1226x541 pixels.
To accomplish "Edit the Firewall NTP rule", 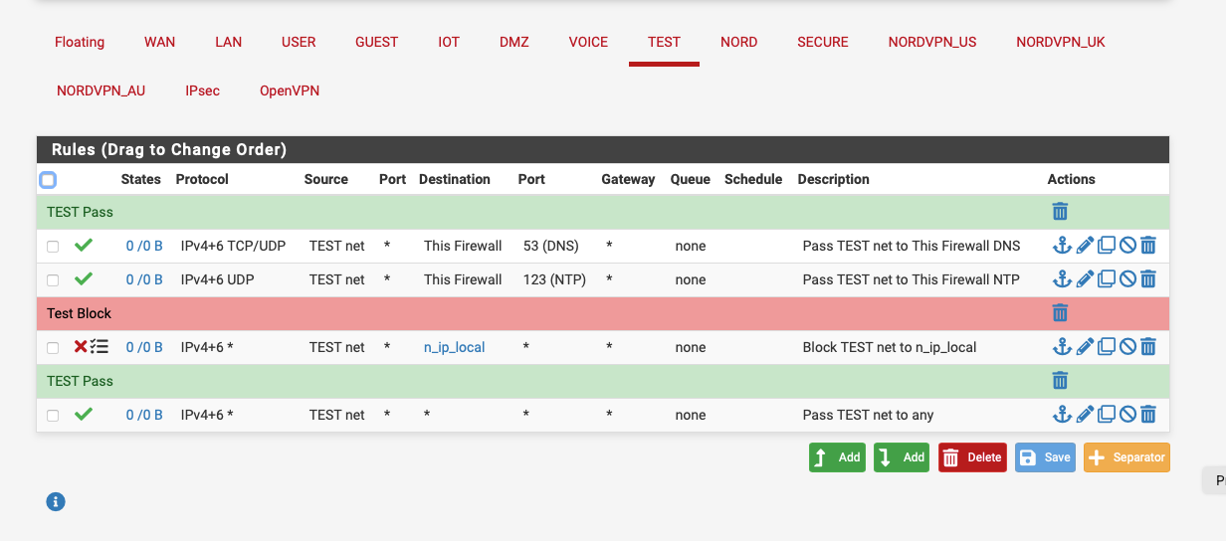I will pos(1085,279).
